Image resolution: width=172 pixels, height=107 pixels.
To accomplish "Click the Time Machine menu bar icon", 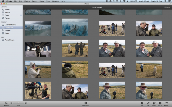I will point(117,1).
